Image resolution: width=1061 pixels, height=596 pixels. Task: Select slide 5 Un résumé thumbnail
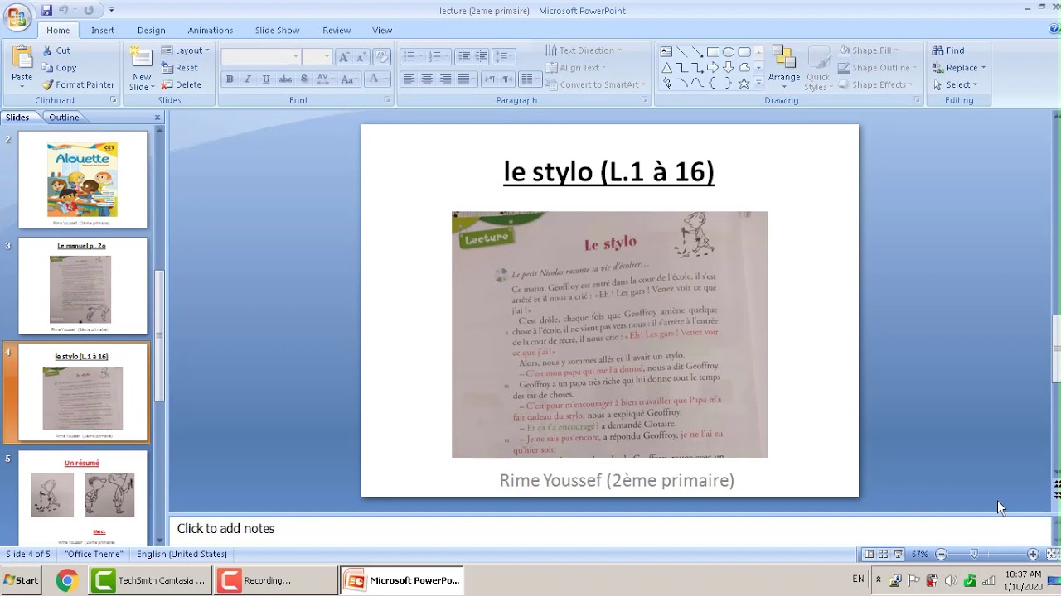(x=83, y=497)
